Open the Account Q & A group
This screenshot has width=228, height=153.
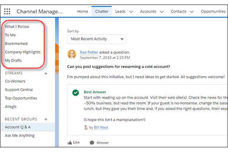pos(28,127)
